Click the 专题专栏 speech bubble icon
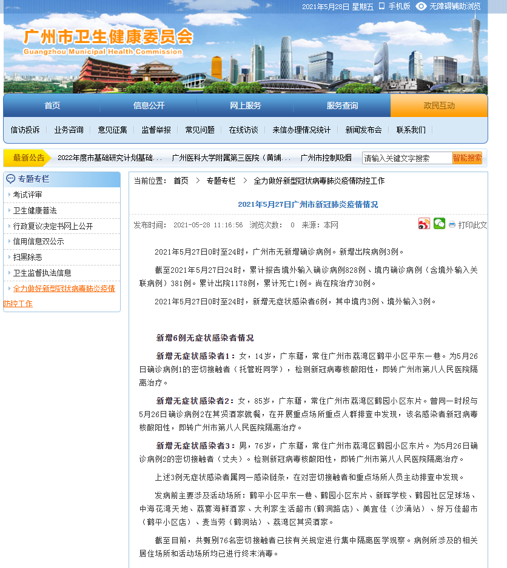The image size is (507, 568). click(x=10, y=179)
